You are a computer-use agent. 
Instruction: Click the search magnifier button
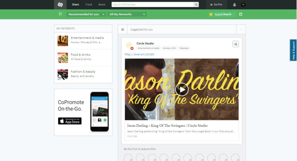[196, 5]
